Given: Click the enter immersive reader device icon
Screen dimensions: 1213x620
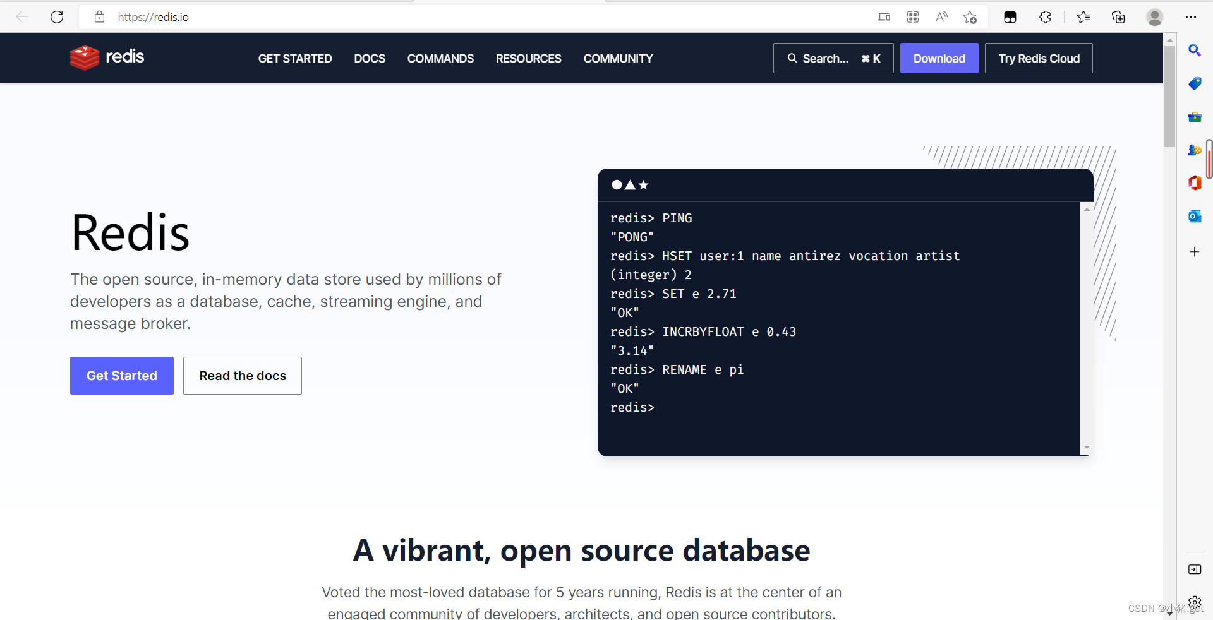Looking at the screenshot, I should pos(884,17).
